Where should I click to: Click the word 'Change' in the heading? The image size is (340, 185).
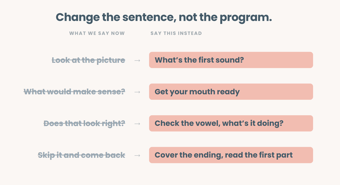click(x=78, y=17)
